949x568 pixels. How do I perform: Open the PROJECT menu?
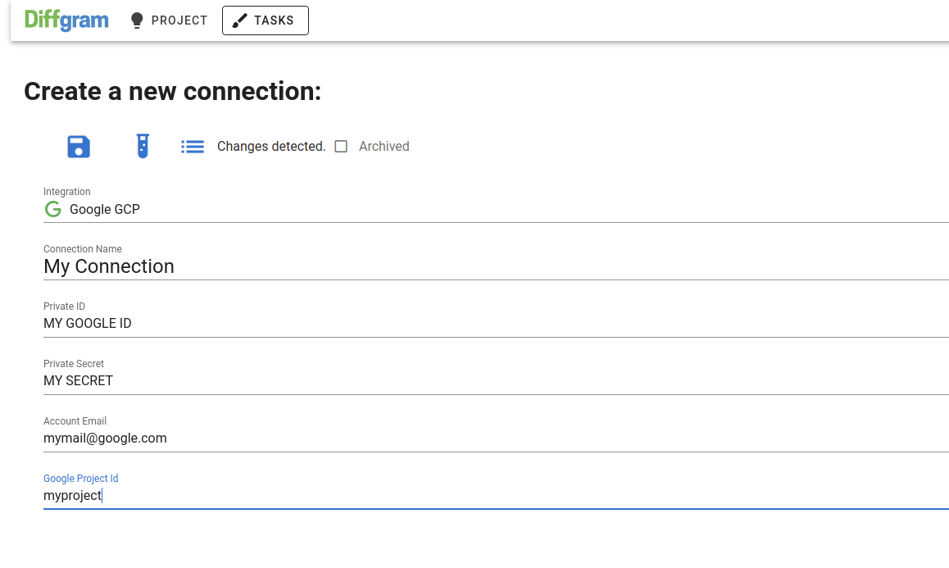pos(169,20)
